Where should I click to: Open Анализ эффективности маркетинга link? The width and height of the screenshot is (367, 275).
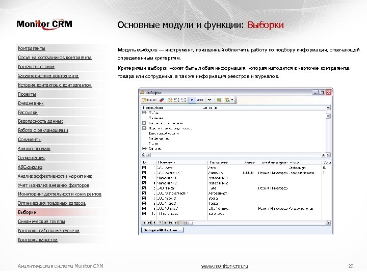(x=55, y=176)
